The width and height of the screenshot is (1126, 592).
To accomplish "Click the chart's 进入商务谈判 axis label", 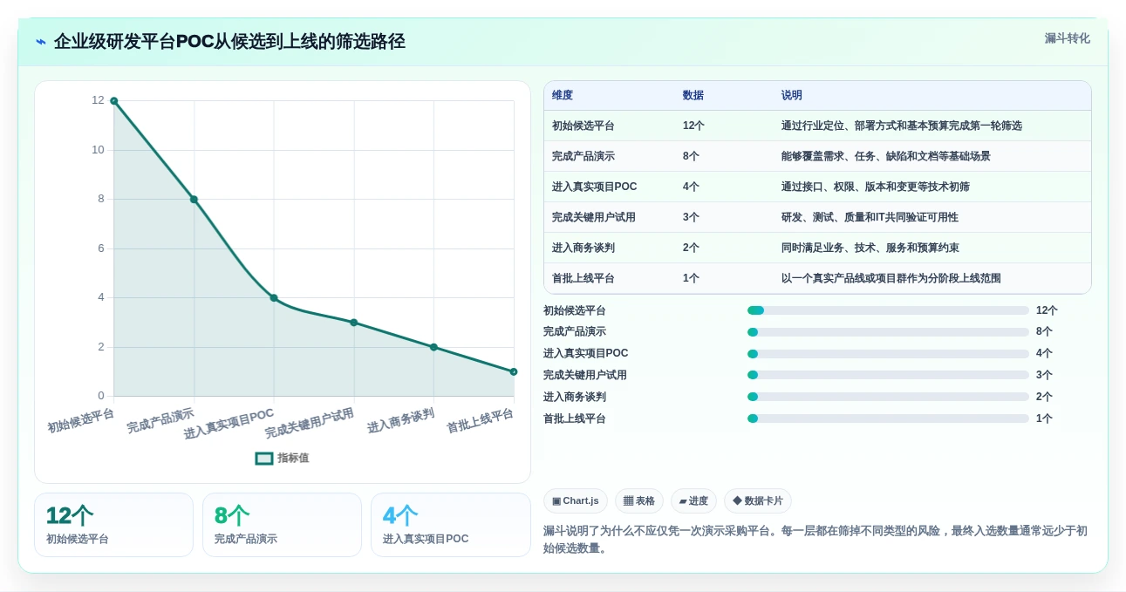I will pos(400,420).
